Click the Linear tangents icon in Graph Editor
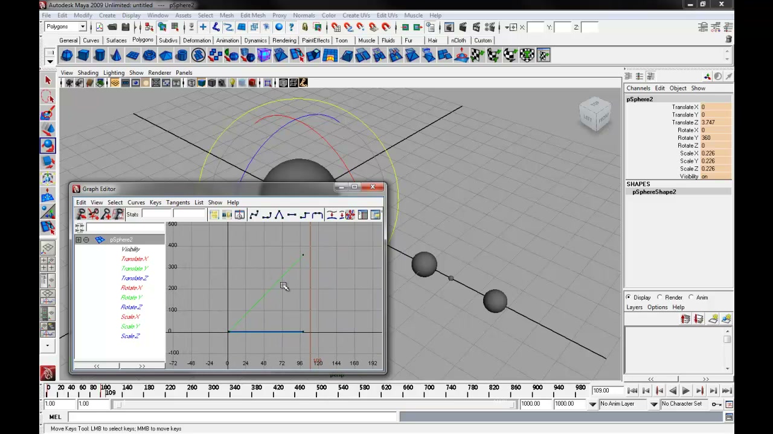Viewport: 773px width, 434px height. tap(279, 215)
